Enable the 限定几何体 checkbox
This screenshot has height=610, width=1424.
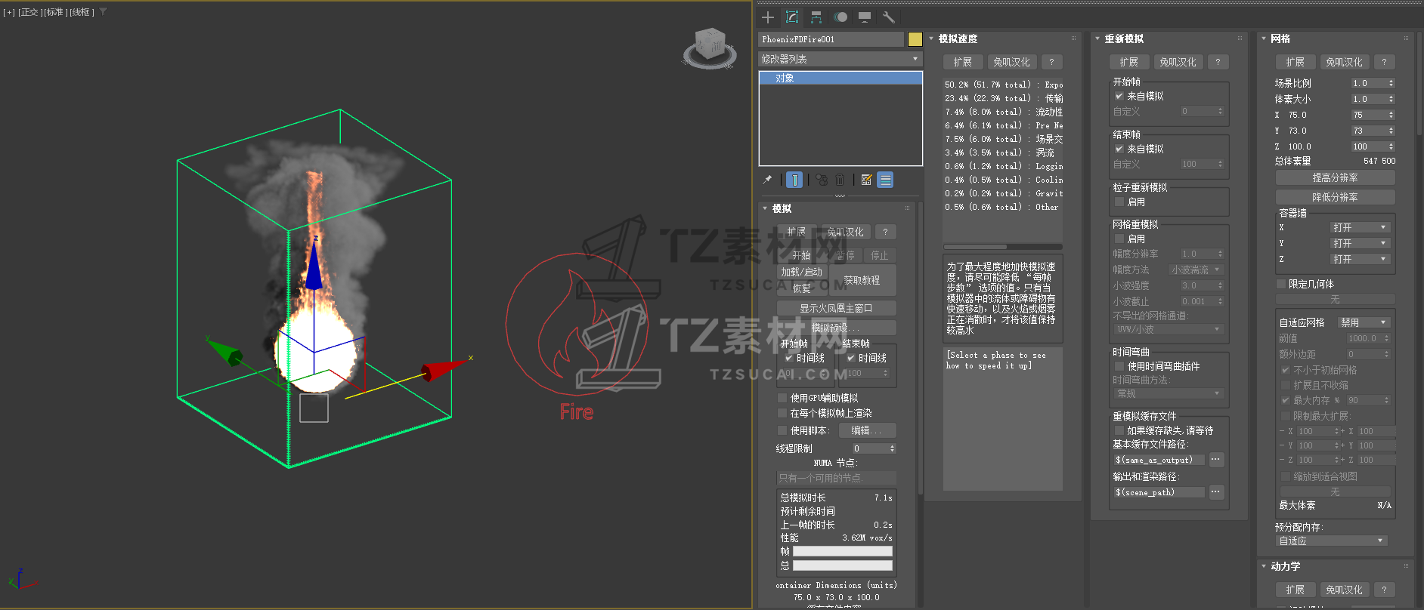click(x=1281, y=285)
